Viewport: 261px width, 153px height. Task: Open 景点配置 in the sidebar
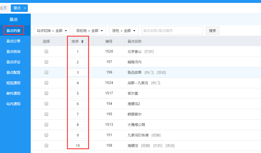[14, 73]
